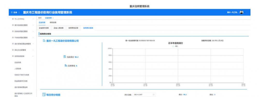The image size is (259, 97).
Task: Click the grid icon beside 异议及变更管理
Action: click(13, 50)
